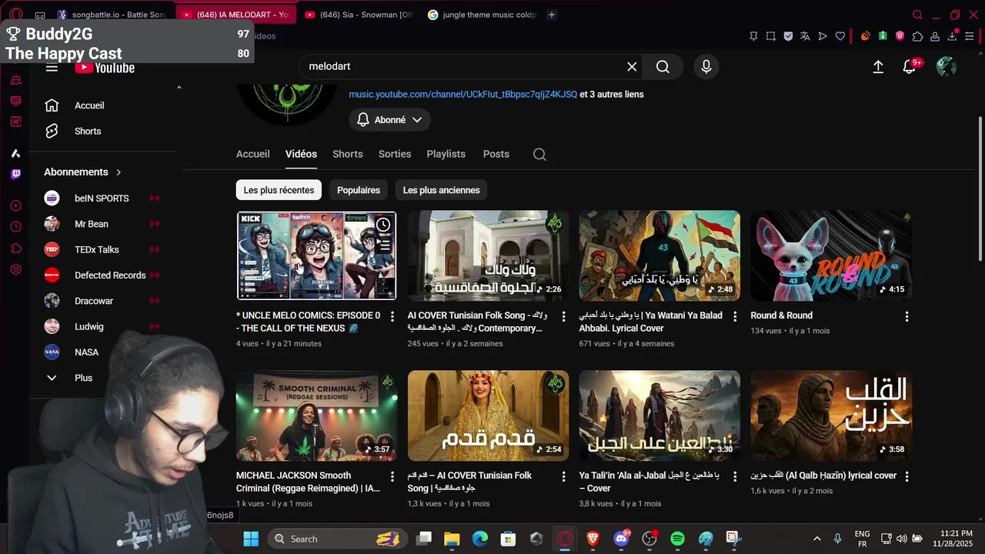This screenshot has height=554, width=985.
Task: Open the GX sidebar history clock icon
Action: click(15, 227)
